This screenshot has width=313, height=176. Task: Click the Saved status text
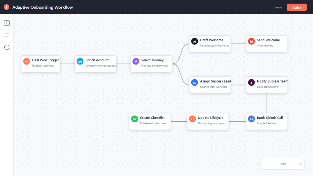click(x=278, y=7)
